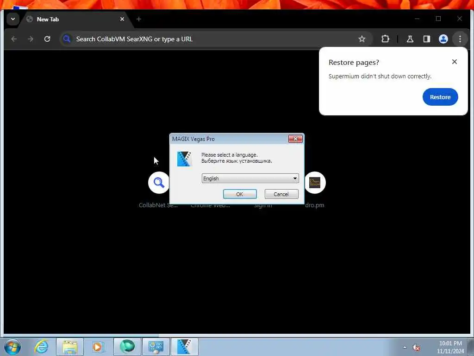Viewport: 474px width, 356px height.
Task: Open Windows Explorer from taskbar
Action: pos(70,347)
